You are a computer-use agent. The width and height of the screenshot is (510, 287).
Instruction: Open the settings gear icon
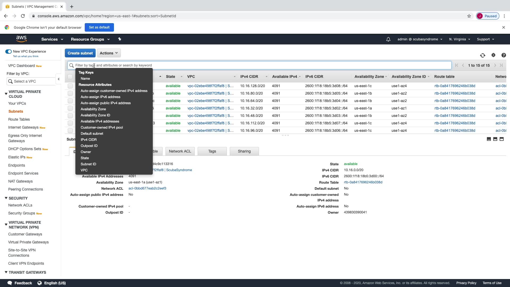click(493, 55)
